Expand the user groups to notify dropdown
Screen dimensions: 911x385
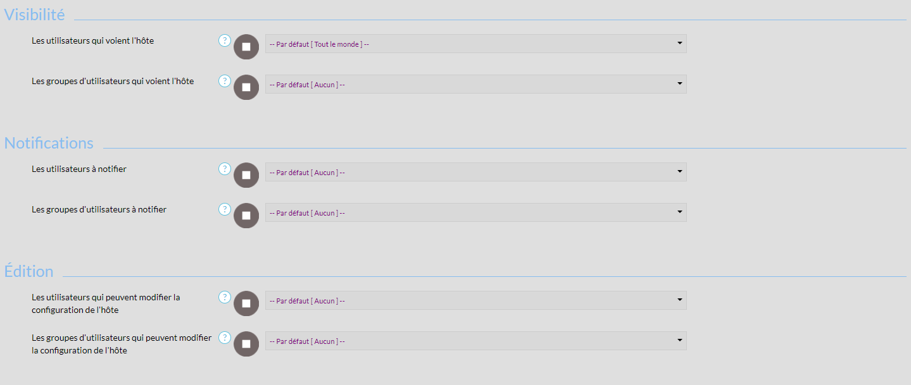475,212
